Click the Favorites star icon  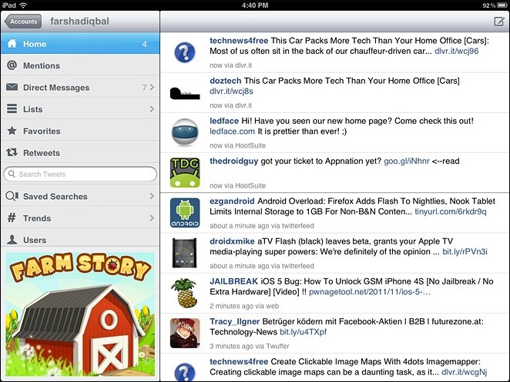tap(12, 131)
